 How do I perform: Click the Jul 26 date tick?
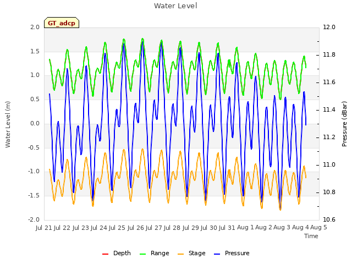[x=136, y=228]
